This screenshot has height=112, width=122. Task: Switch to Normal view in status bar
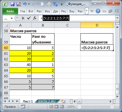click(x=51, y=107)
